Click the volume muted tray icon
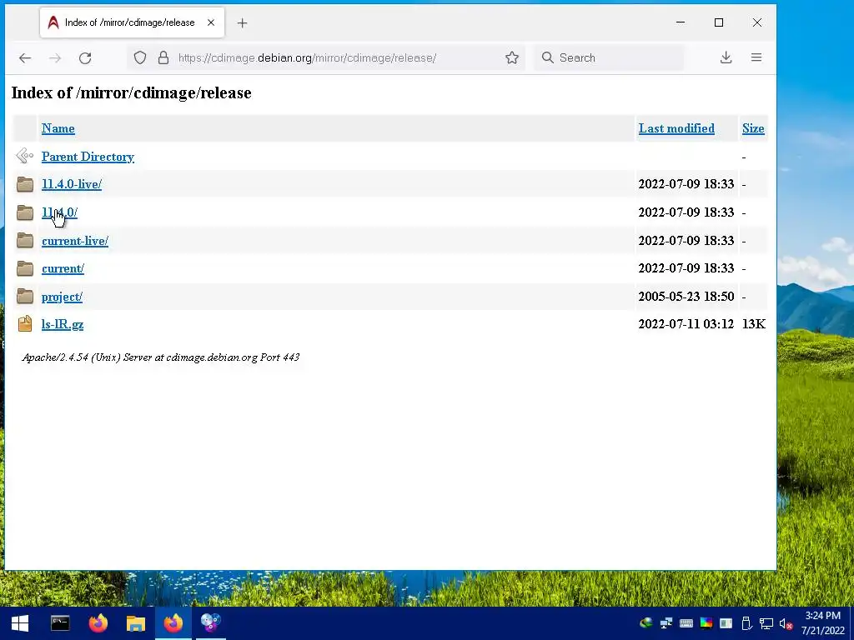This screenshot has height=640, width=854. (x=786, y=623)
